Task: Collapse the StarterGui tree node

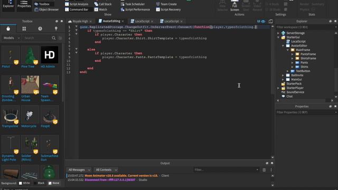Action: [278, 37]
